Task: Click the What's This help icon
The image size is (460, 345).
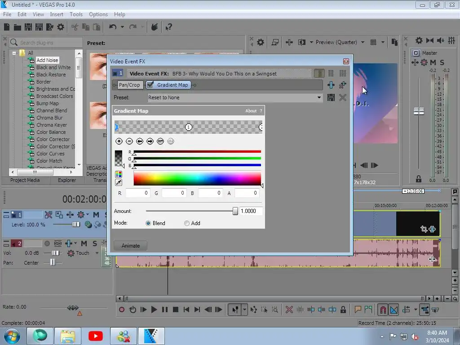Action: click(x=168, y=27)
